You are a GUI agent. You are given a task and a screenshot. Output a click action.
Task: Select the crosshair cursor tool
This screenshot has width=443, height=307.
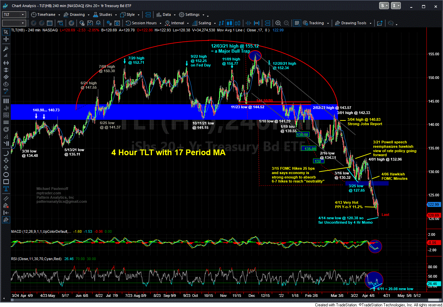click(6, 39)
